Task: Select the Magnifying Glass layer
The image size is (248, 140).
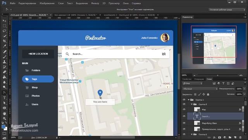Action: point(215,123)
